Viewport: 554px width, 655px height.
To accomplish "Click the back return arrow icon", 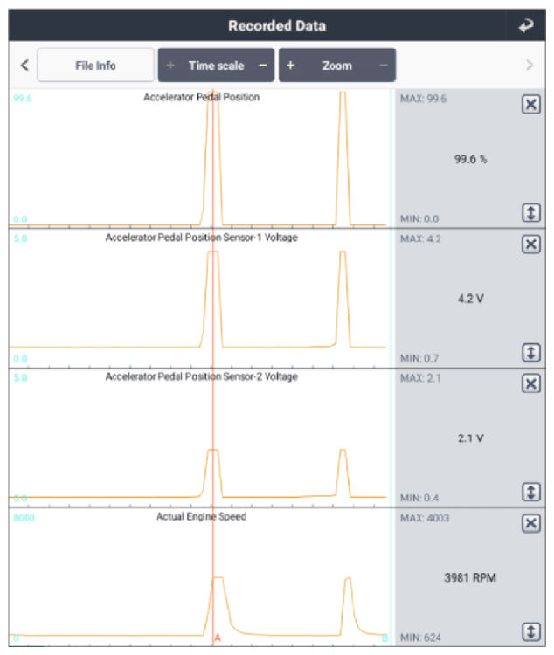I will pyautogui.click(x=525, y=26).
